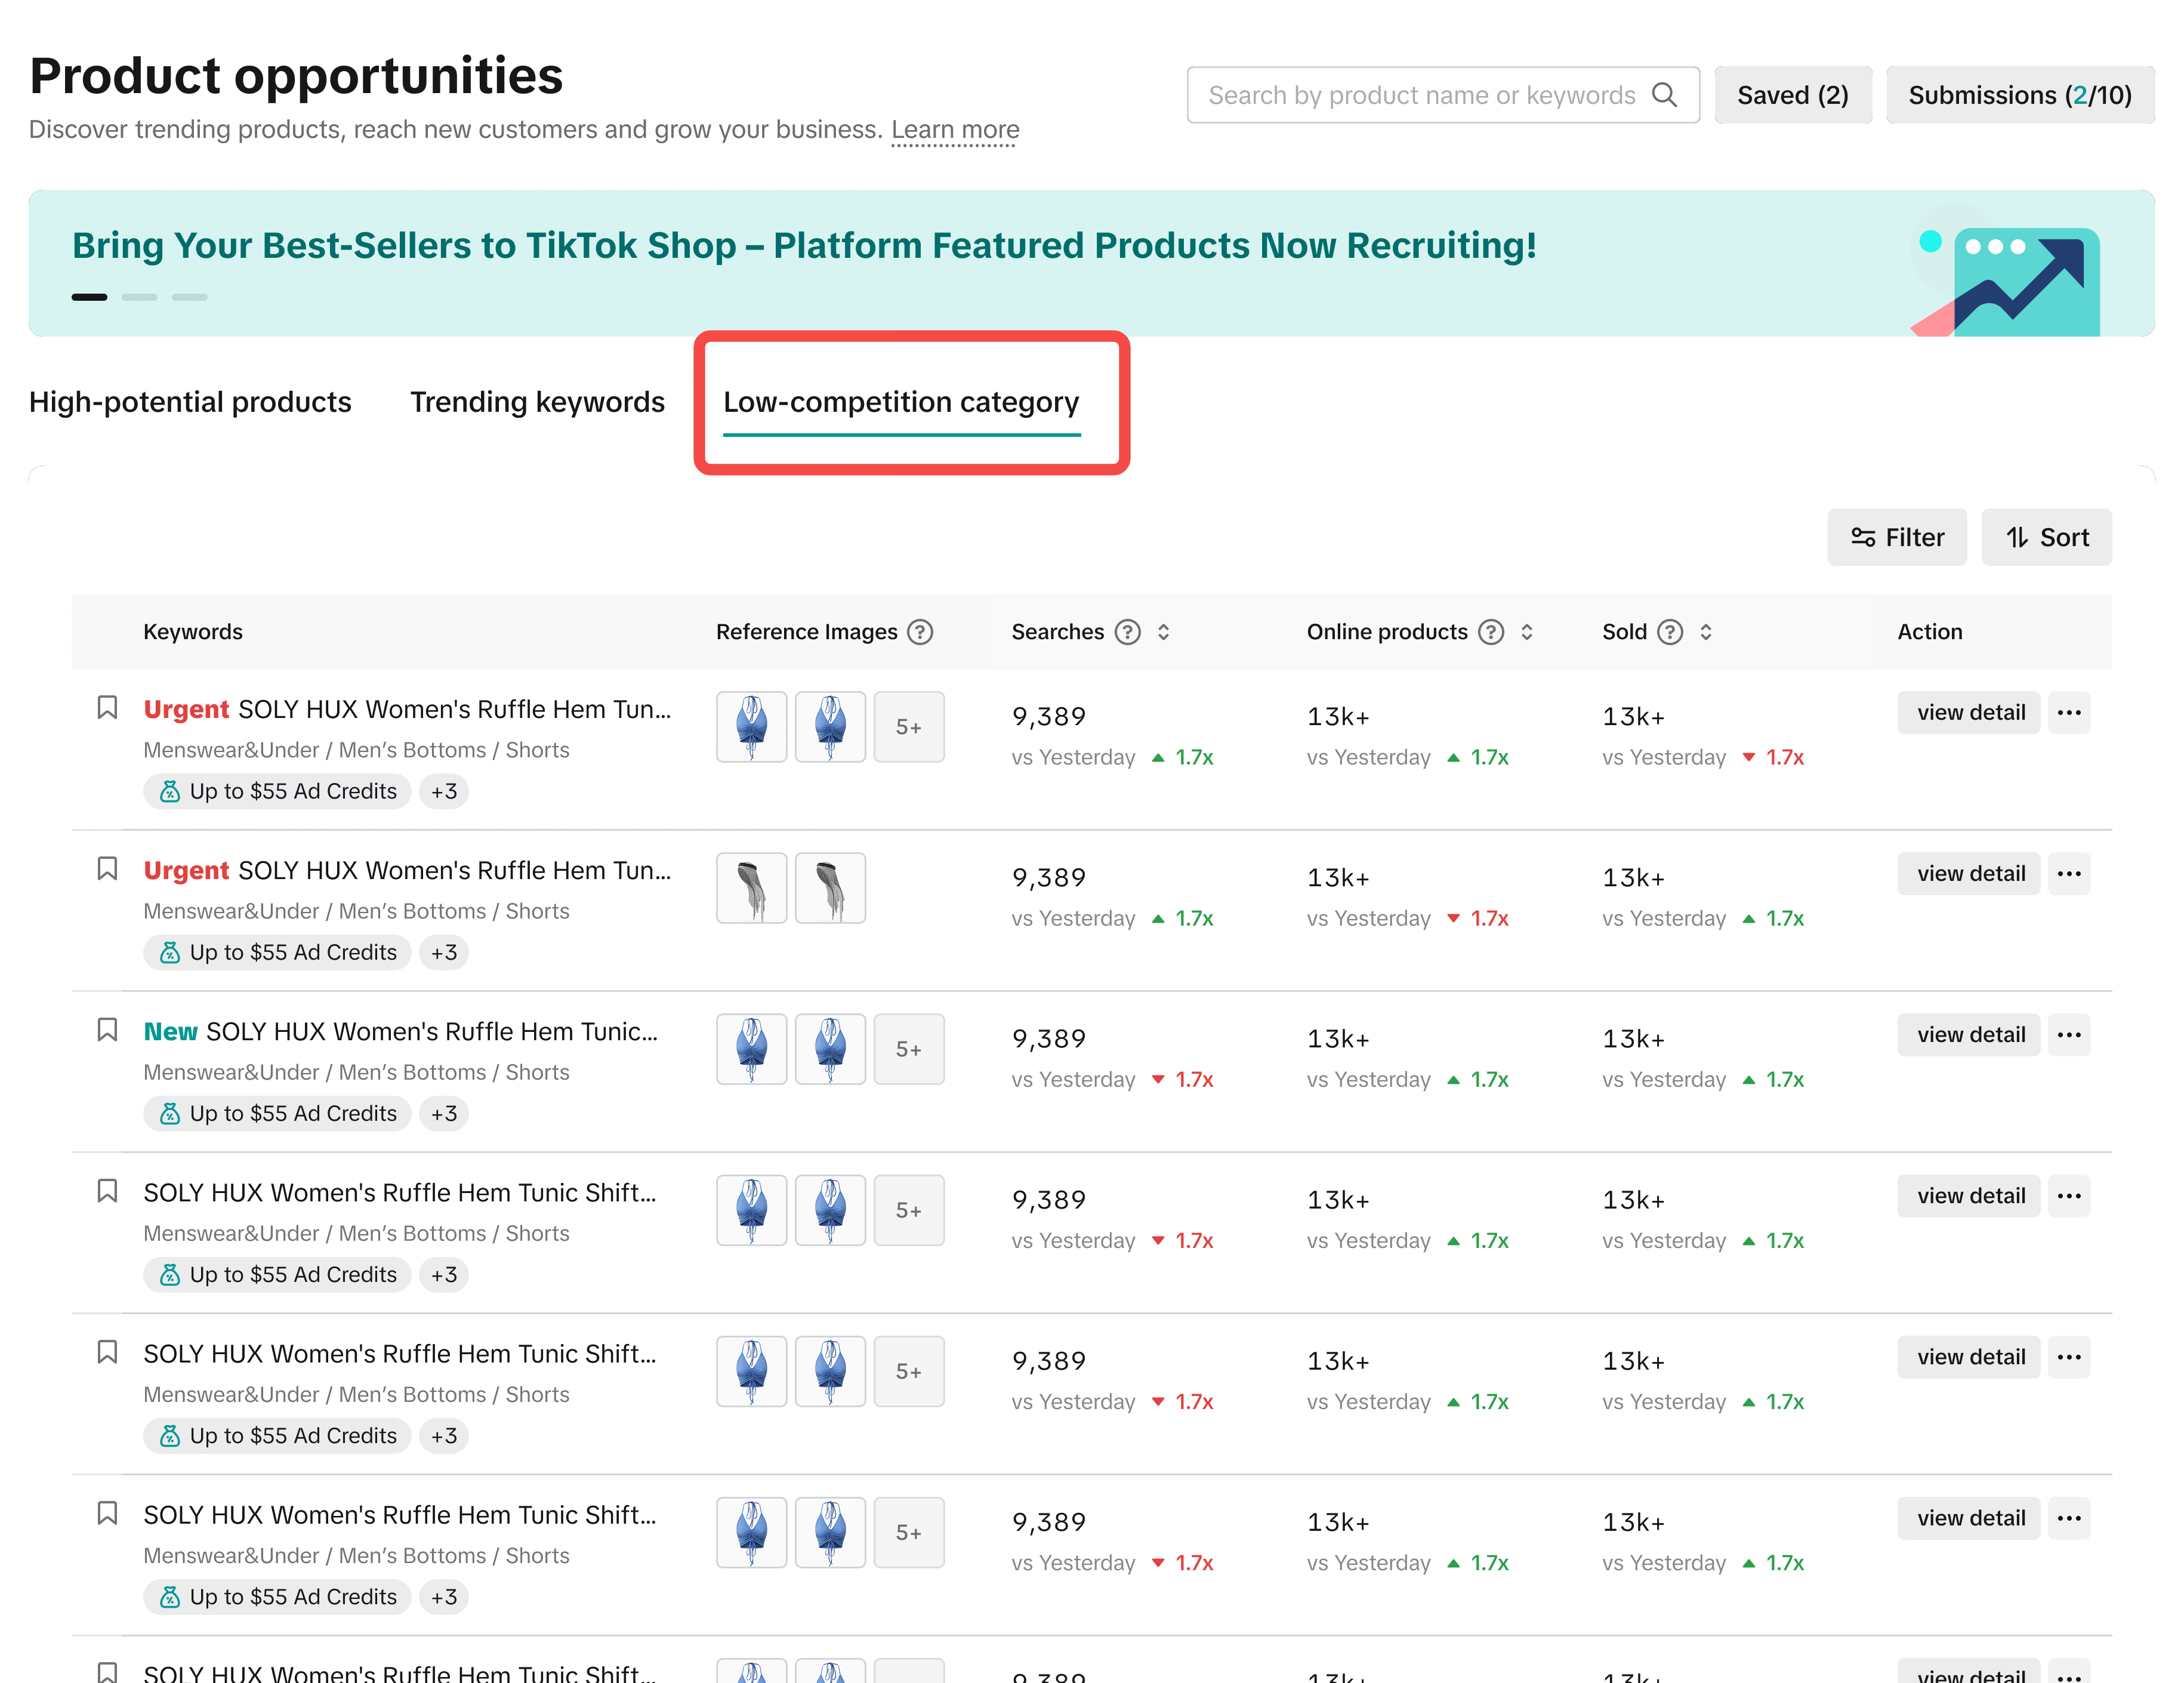Open the Sort options
The width and height of the screenshot is (2184, 1683).
tap(2047, 537)
